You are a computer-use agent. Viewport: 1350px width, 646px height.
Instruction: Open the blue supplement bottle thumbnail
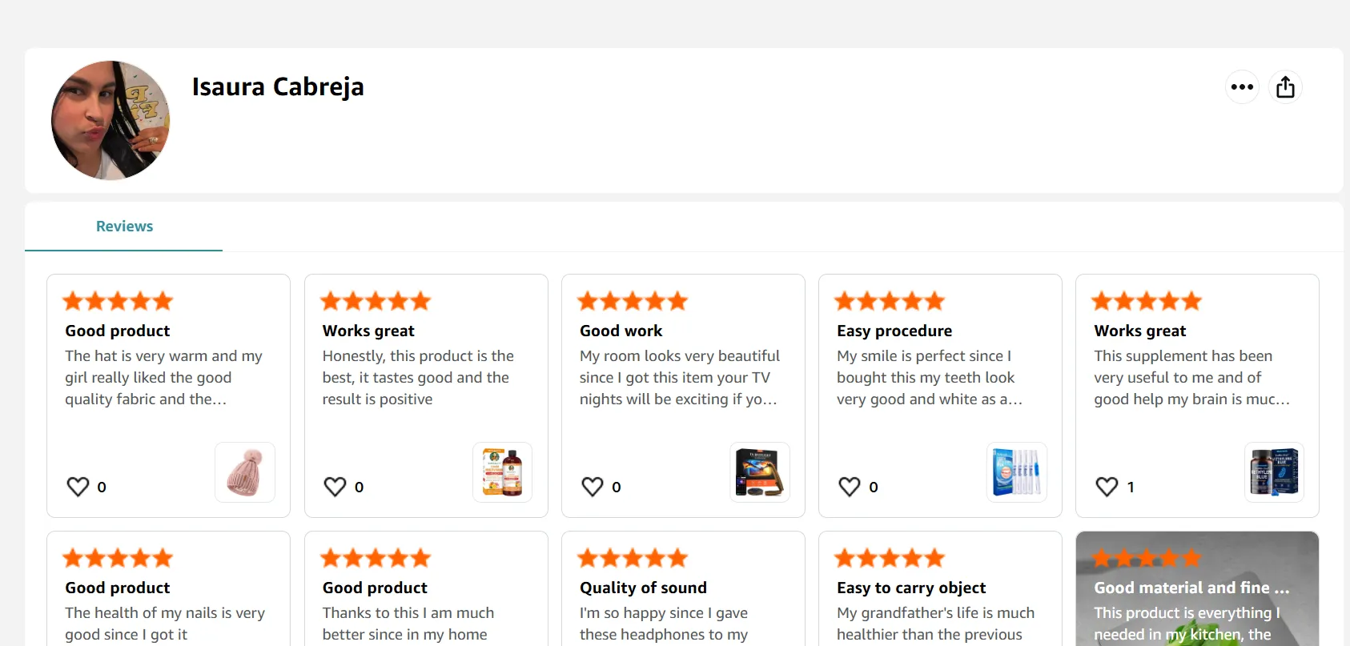tap(1274, 472)
